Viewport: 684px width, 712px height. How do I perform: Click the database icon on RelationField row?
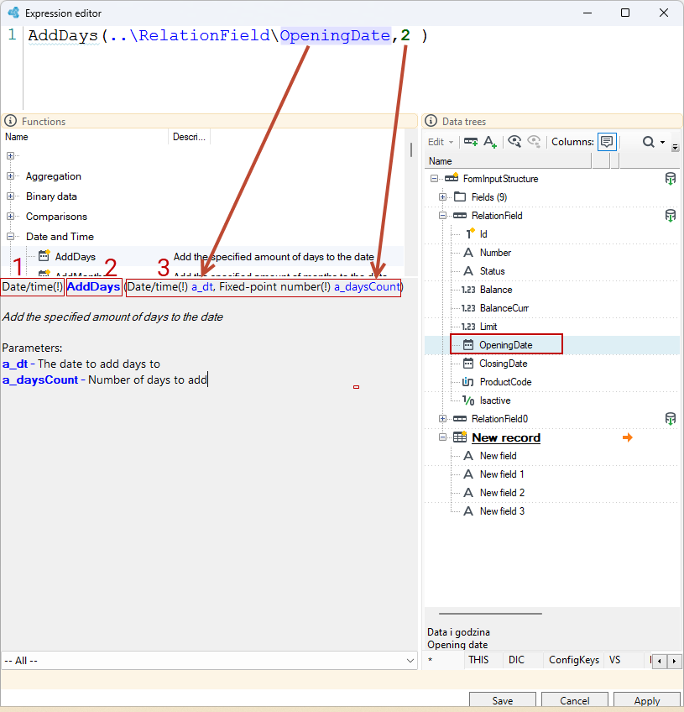tap(671, 215)
